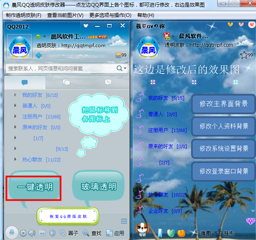Screen dimensions: 256x240
Task: Click the 查找 find button
Action: click(92, 233)
